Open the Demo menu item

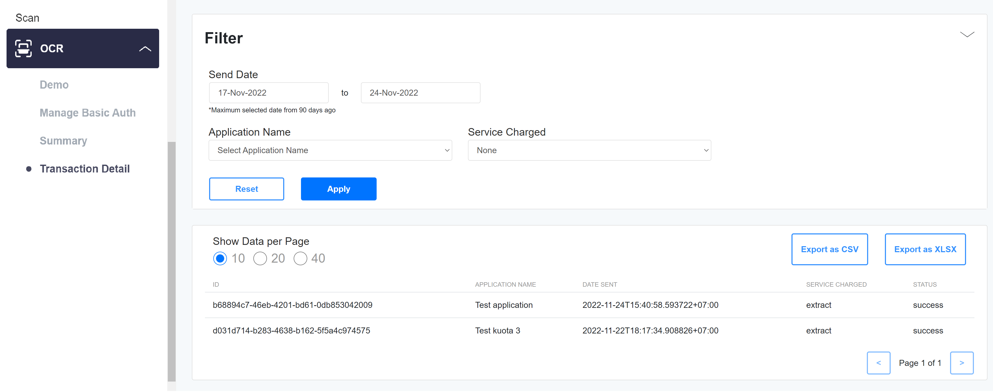coord(54,85)
